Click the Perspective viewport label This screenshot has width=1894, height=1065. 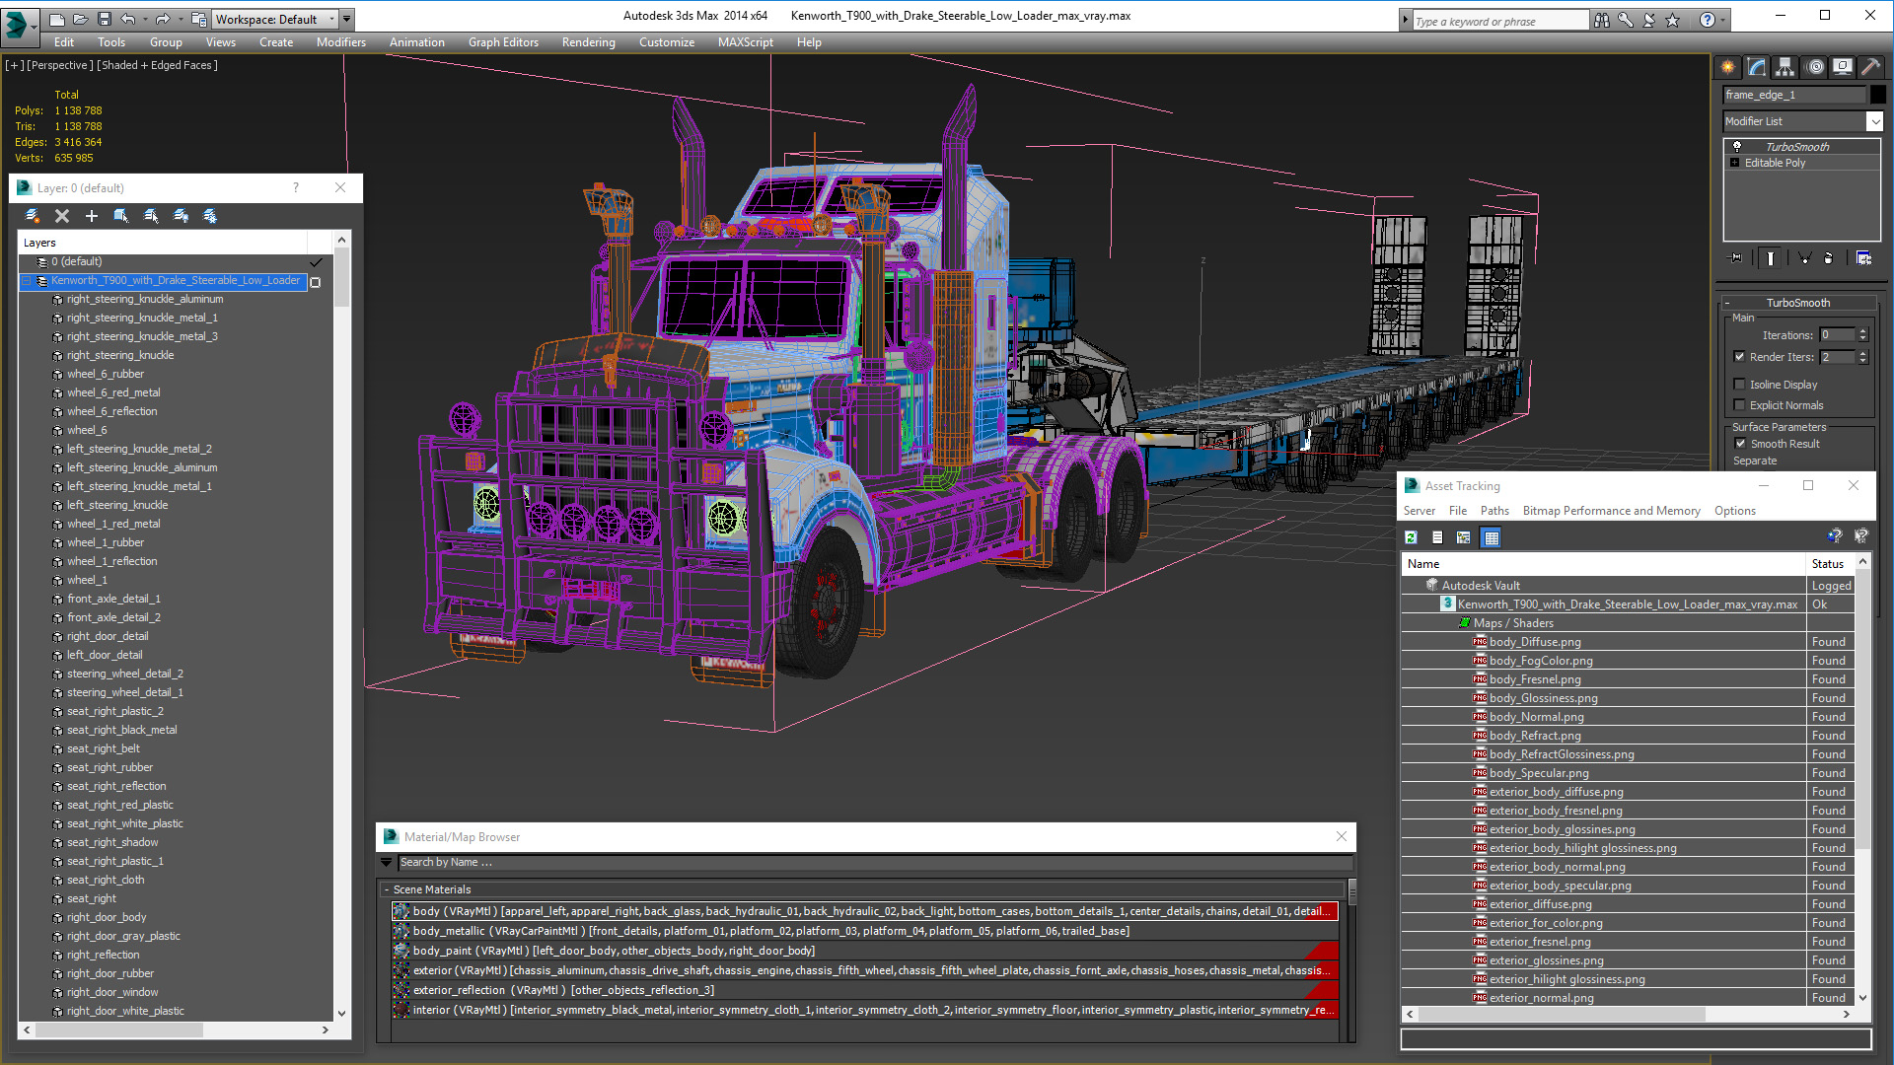pyautogui.click(x=59, y=65)
